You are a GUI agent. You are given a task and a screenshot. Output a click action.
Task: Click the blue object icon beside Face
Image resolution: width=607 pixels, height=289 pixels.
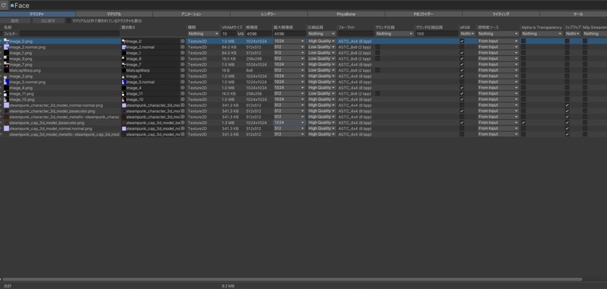12,5
